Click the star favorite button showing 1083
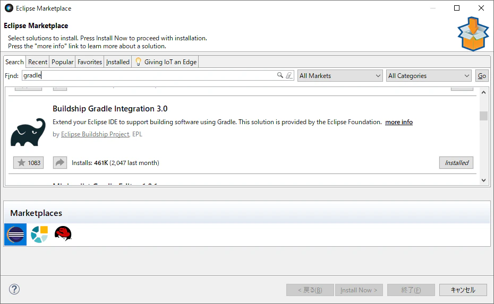Screen dimensions: 494x304 point(28,163)
